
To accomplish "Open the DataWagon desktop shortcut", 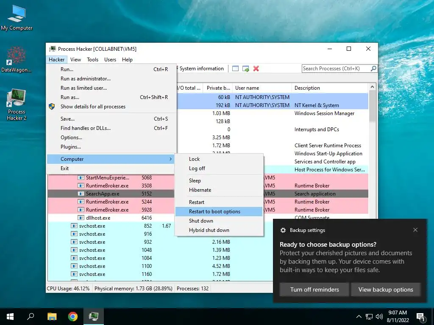I will pyautogui.click(x=16, y=59).
